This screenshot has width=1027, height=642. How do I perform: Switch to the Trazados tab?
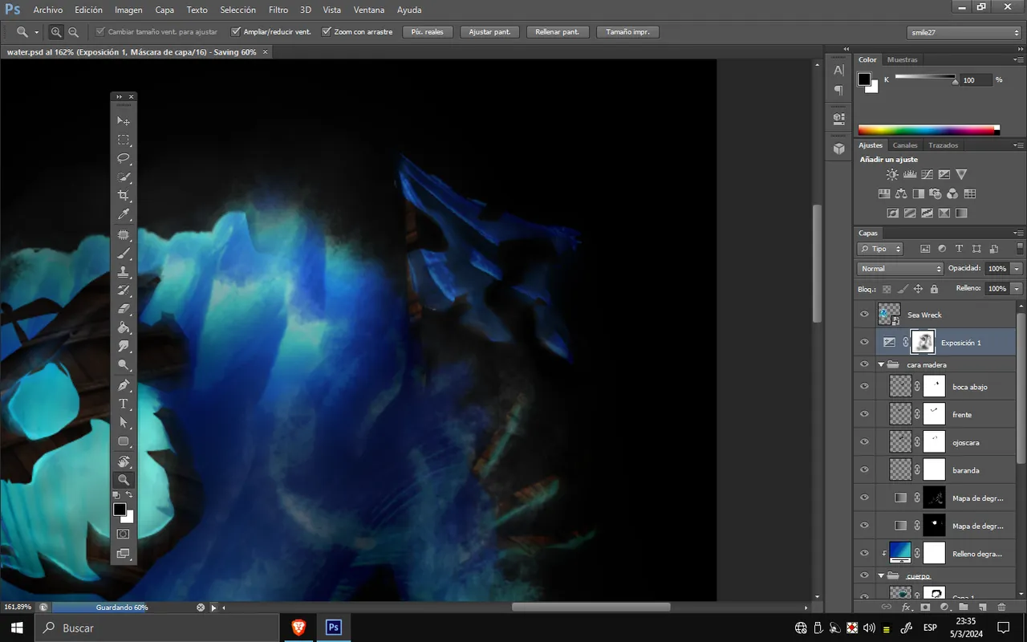(x=944, y=145)
